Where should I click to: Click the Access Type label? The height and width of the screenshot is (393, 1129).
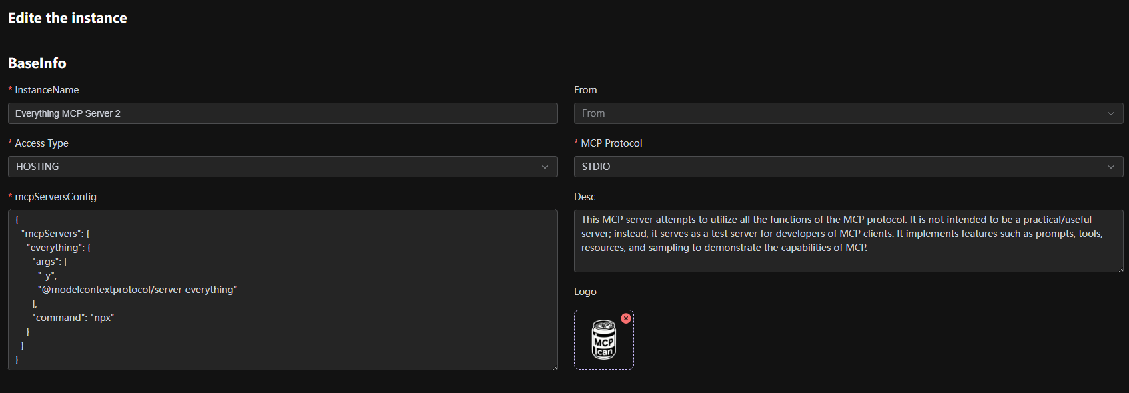click(x=41, y=143)
